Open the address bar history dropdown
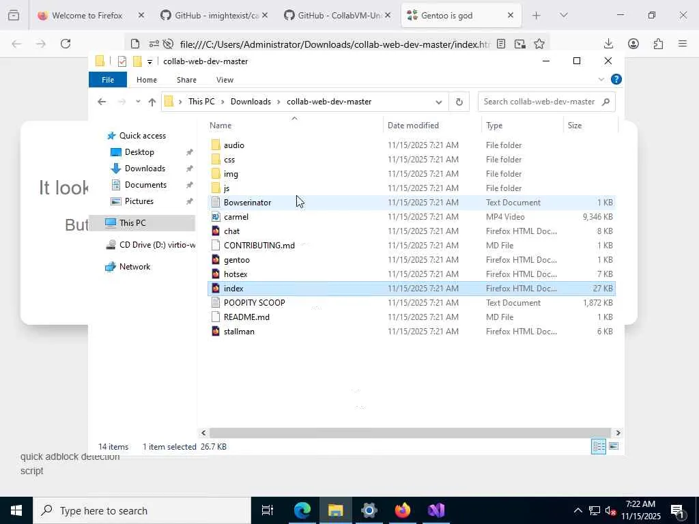The width and height of the screenshot is (699, 524). tap(439, 102)
